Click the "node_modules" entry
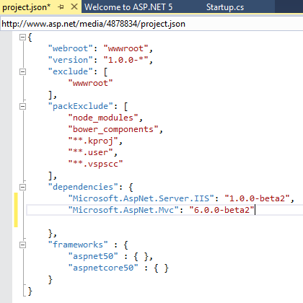This screenshot has width=303, height=303. click(103, 118)
